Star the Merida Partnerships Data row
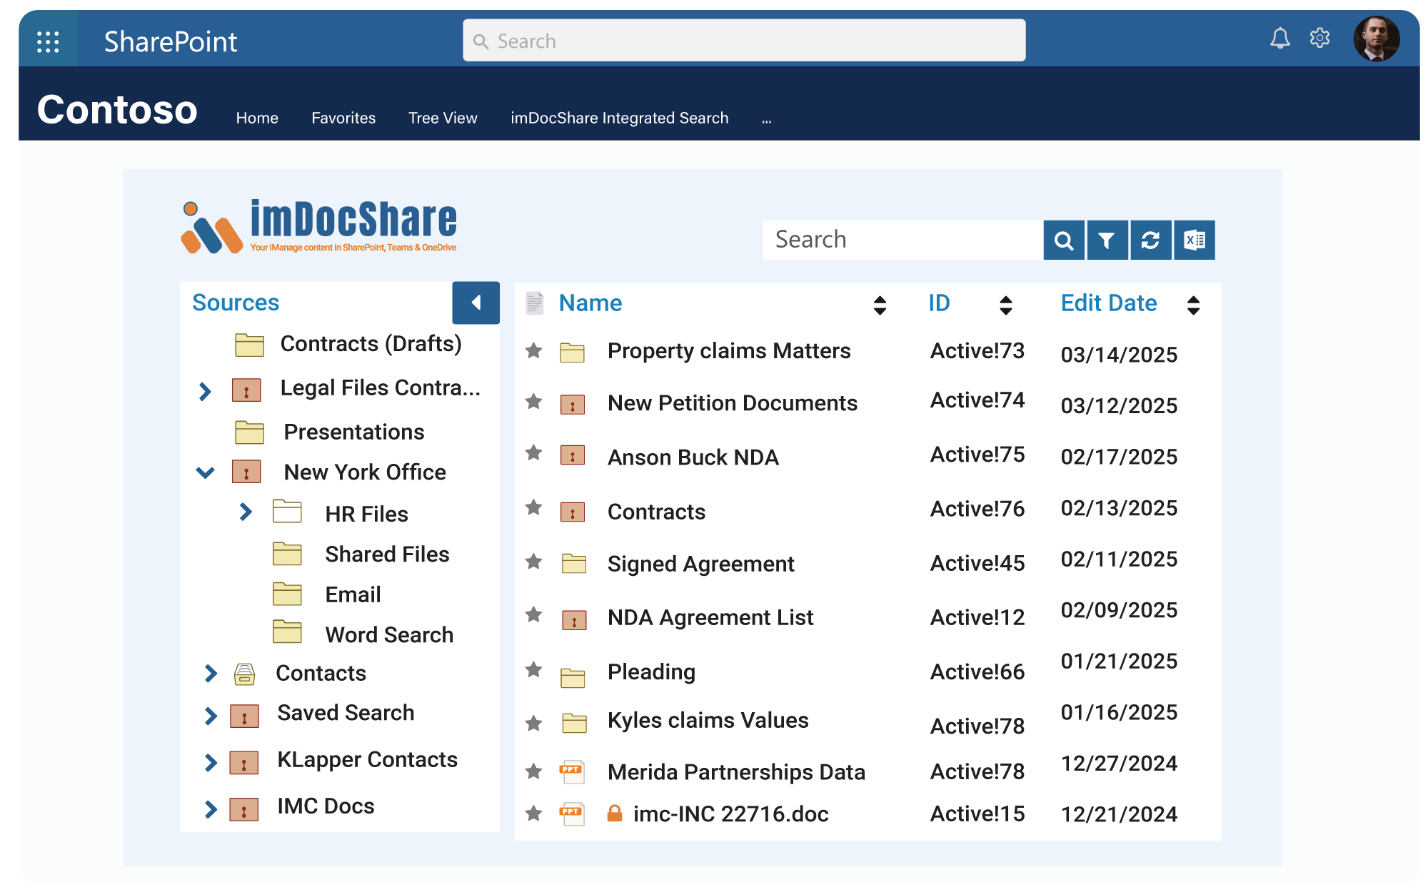 click(533, 771)
